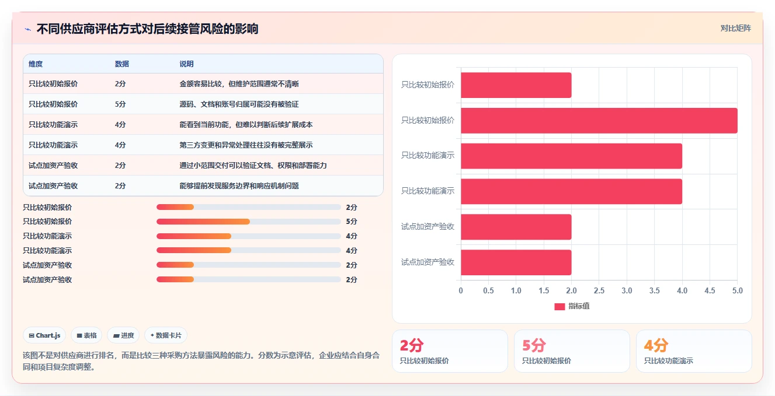Click the 表格 tag

tap(86, 335)
